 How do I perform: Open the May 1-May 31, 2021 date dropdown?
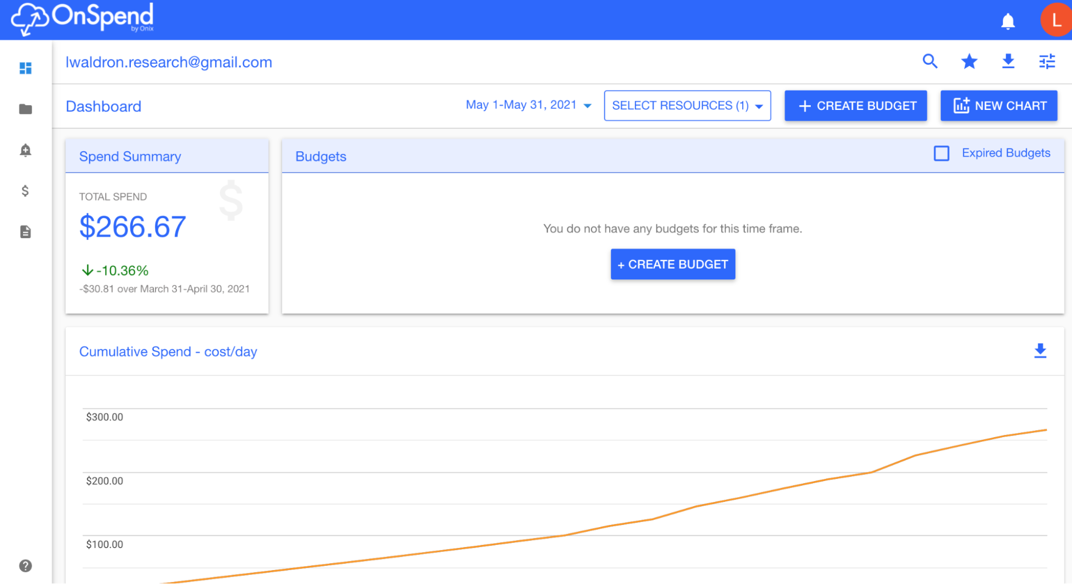pos(528,105)
